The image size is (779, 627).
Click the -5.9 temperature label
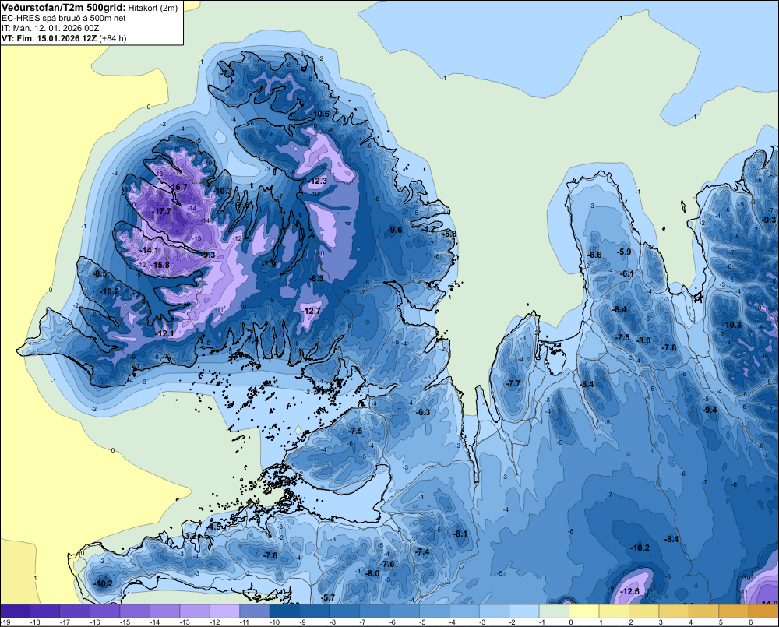(x=624, y=252)
